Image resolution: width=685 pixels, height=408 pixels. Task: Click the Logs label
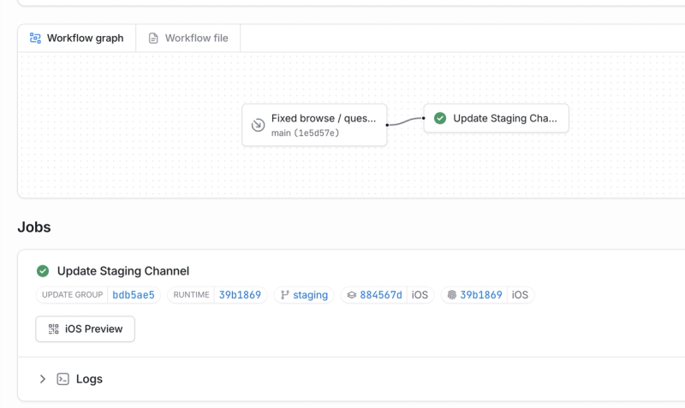89,379
